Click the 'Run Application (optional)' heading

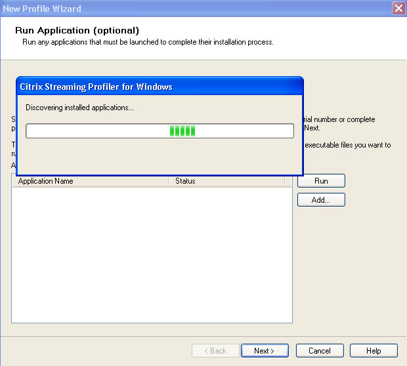tap(77, 30)
